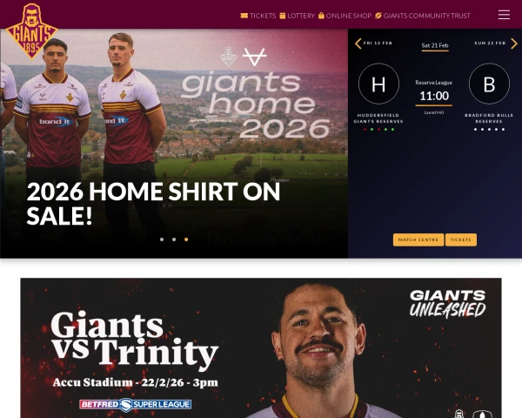Select the Sat 21 Feb fixture date
522x418 pixels.
tap(435, 45)
